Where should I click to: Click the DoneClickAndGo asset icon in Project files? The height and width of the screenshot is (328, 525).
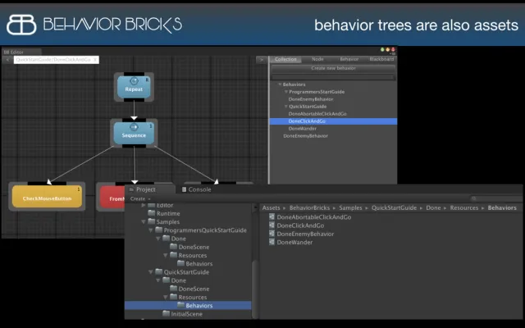(272, 225)
